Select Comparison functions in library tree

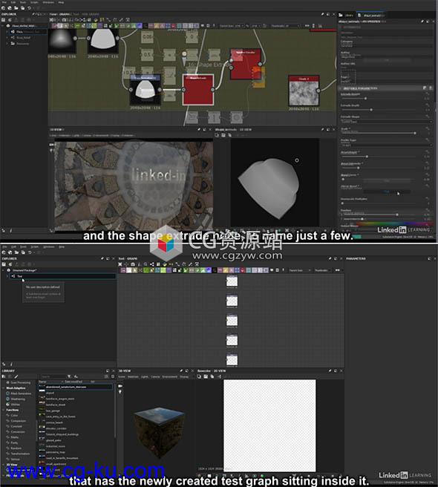(x=19, y=421)
